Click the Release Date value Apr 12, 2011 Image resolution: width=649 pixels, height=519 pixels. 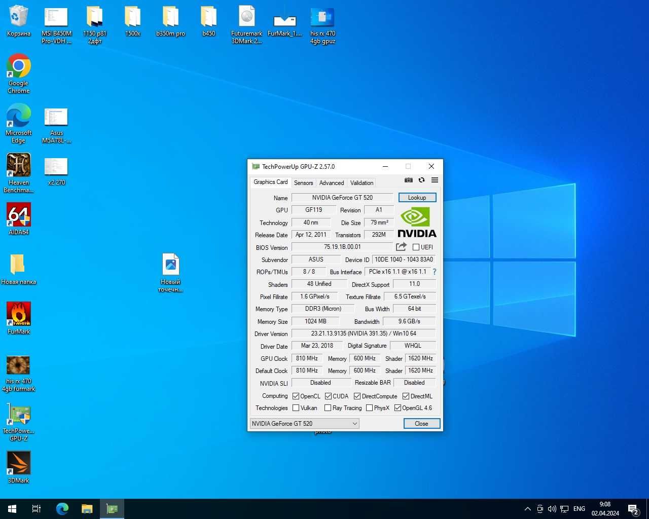pyautogui.click(x=311, y=235)
